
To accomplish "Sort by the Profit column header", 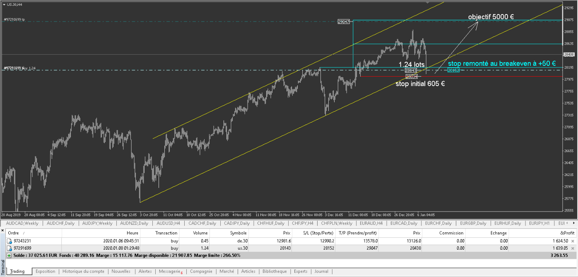I will tap(542, 233).
